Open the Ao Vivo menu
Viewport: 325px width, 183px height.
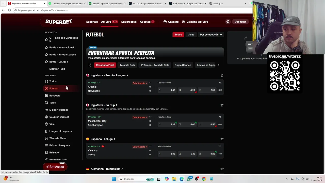click(109, 22)
